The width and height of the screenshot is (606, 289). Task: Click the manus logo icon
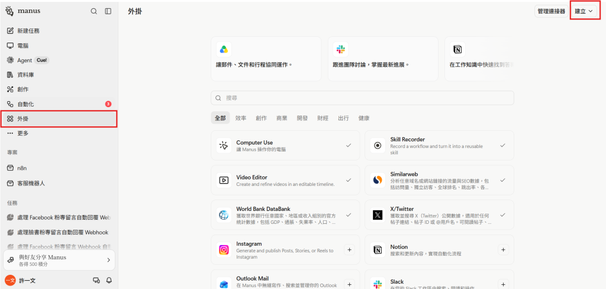tap(9, 11)
